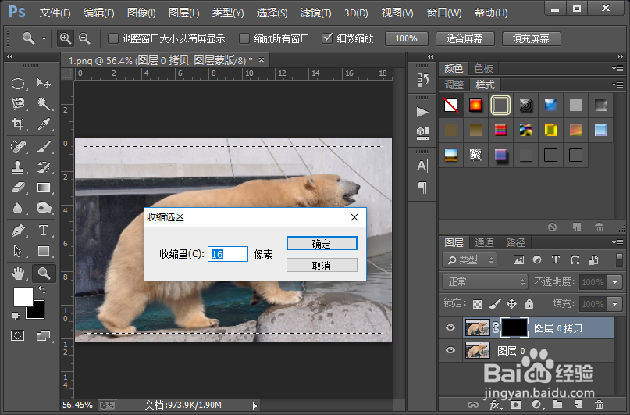Select the Sponge tool
630x415 pixels.
[x=44, y=208]
